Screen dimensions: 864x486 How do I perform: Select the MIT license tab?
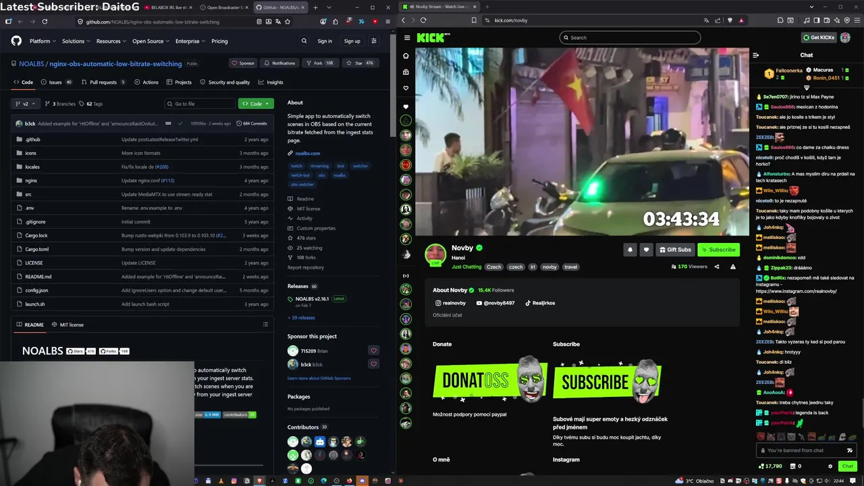67,325
